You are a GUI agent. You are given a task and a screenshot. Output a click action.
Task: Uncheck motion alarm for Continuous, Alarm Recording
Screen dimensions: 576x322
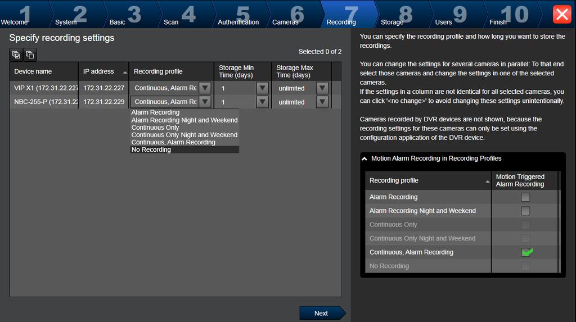(526, 252)
